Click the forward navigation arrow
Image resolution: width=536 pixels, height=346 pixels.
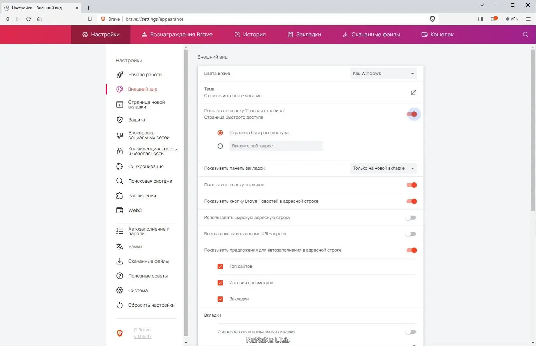pos(18,19)
